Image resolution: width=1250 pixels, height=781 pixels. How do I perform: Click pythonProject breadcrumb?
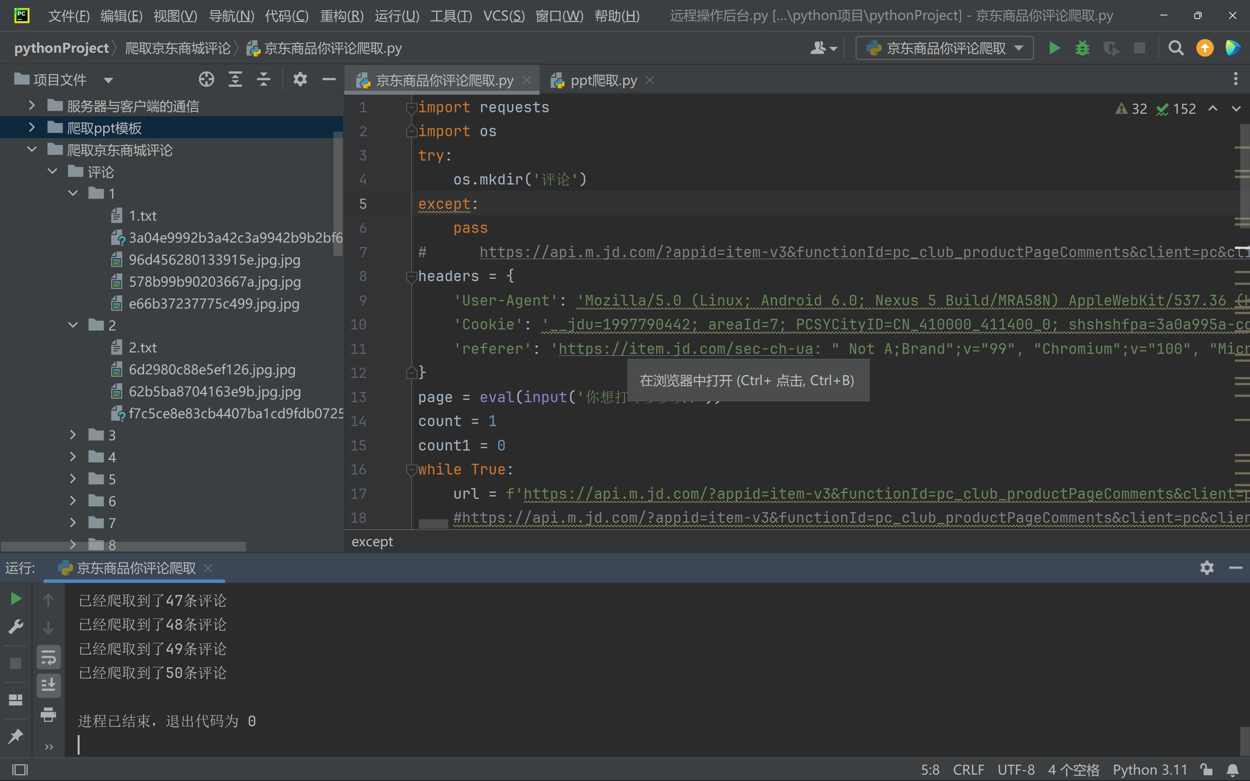click(x=62, y=48)
